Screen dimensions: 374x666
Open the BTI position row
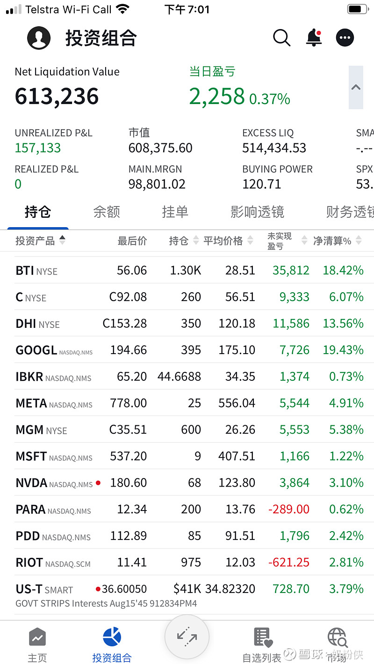[187, 270]
